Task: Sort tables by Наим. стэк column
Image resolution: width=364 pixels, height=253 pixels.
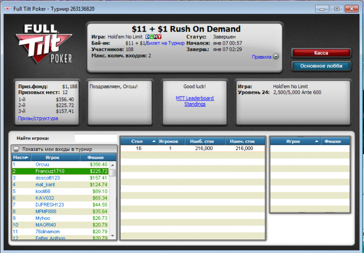Action: [x=245, y=141]
